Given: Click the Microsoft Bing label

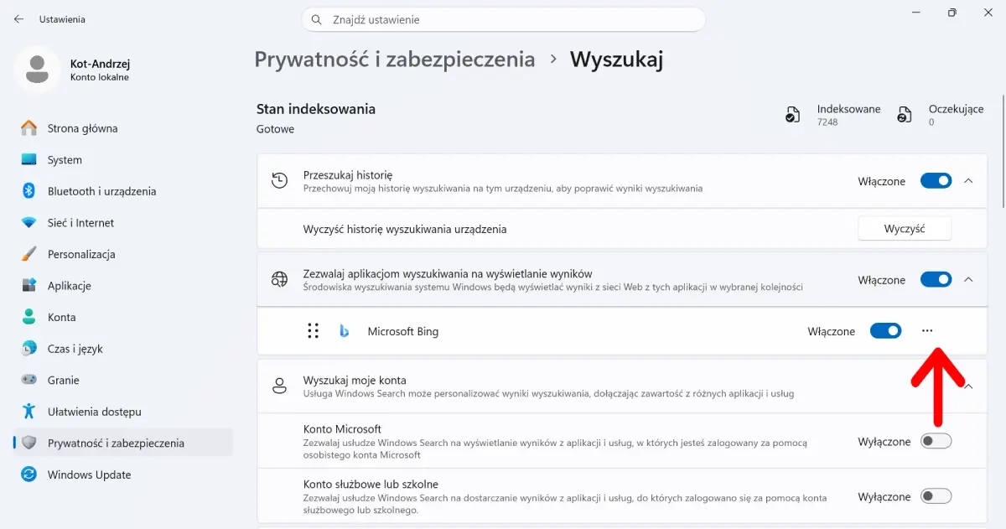Looking at the screenshot, I should pyautogui.click(x=403, y=331).
